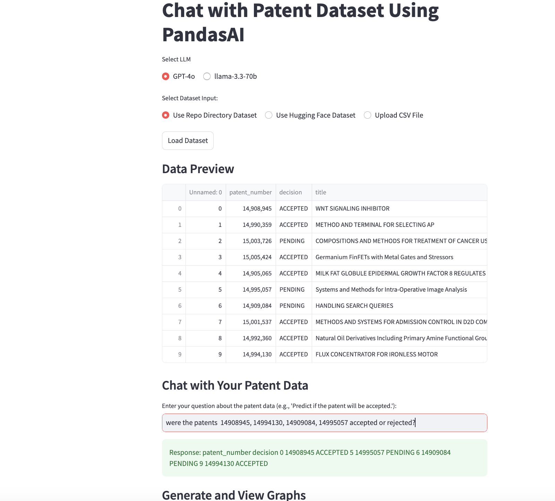Click the patent question text input field
This screenshot has width=555, height=501.
pyautogui.click(x=325, y=423)
